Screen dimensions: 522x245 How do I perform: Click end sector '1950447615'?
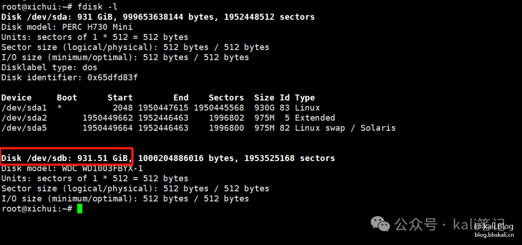point(163,108)
